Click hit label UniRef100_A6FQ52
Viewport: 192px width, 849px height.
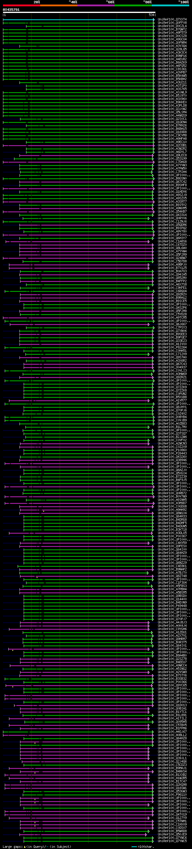(172, 66)
